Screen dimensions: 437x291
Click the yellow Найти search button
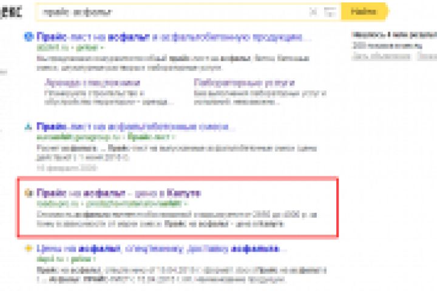click(x=364, y=12)
